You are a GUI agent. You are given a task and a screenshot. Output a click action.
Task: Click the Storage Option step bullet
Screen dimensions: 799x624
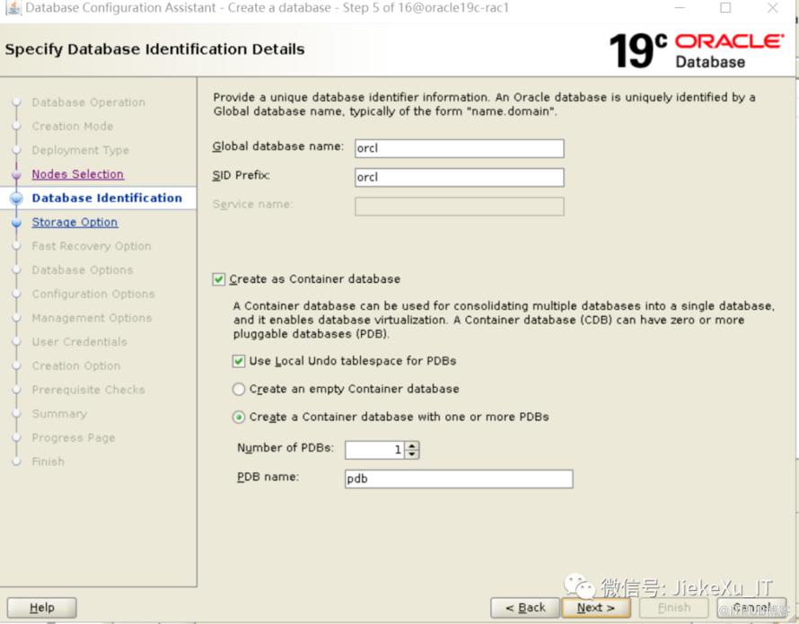16,223
